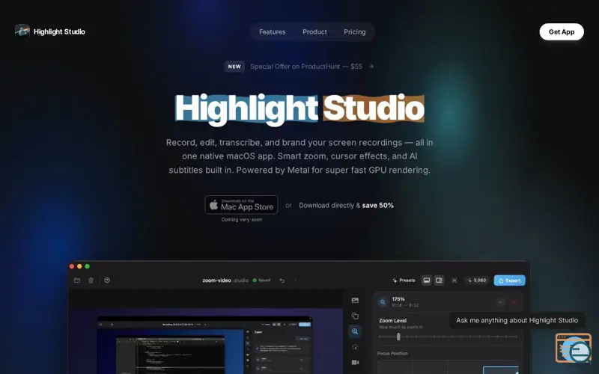
Task: Click the 'Coming very soon' text
Action: click(241, 220)
